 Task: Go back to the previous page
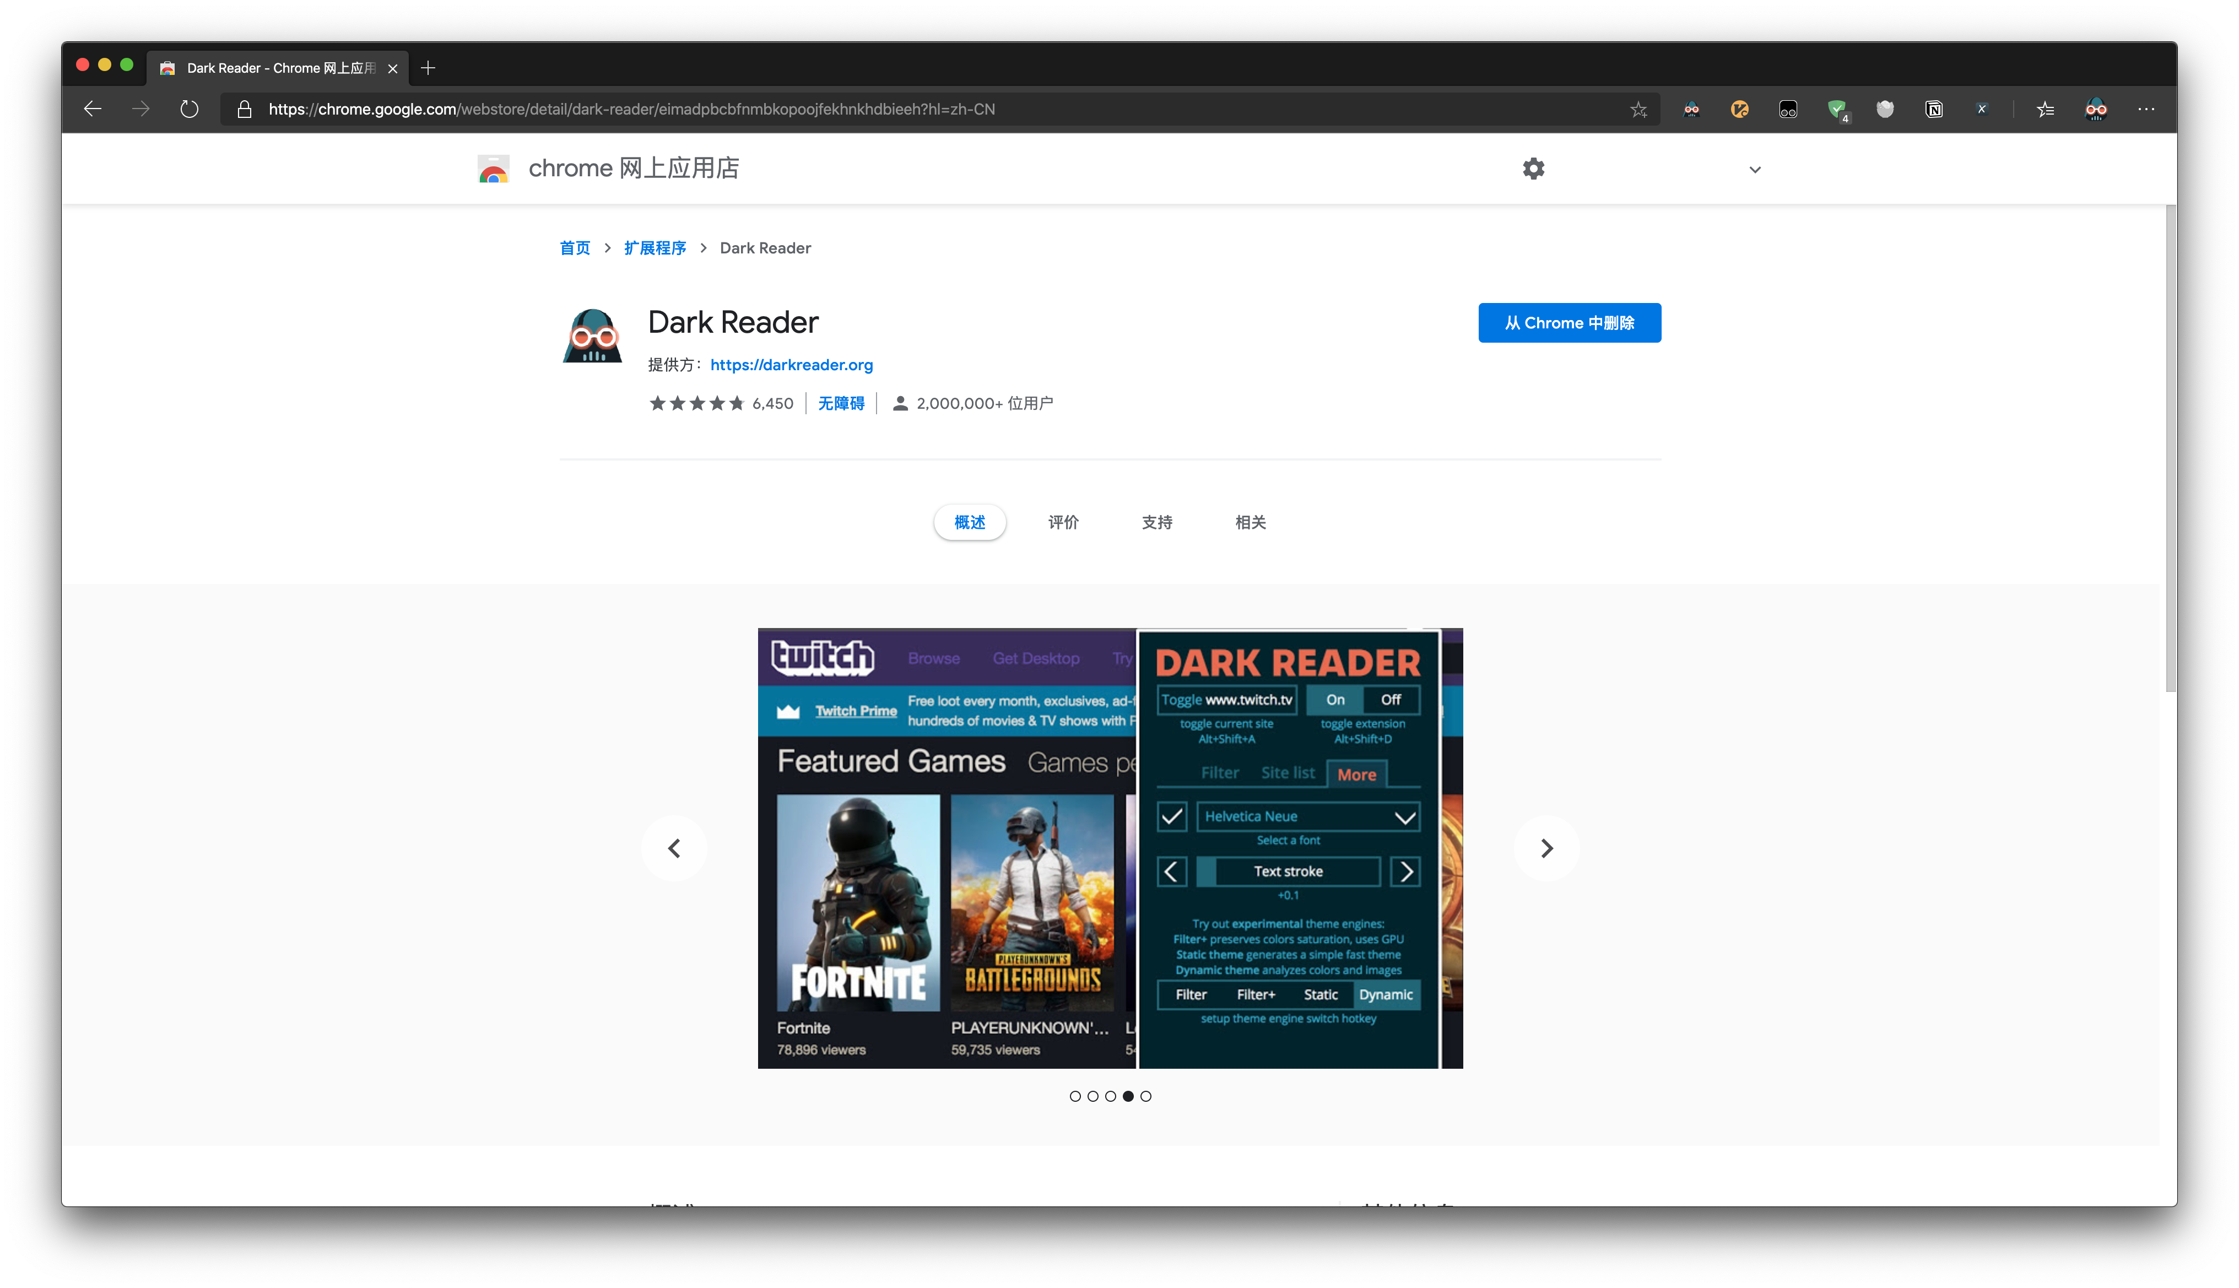click(93, 109)
